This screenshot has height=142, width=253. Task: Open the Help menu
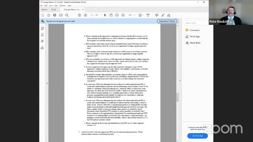coord(69,6)
